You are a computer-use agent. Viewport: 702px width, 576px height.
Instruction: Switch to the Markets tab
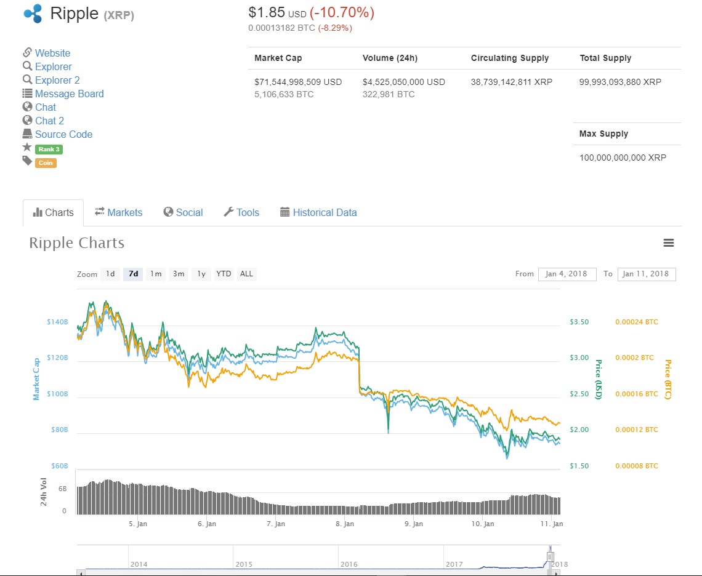click(119, 212)
